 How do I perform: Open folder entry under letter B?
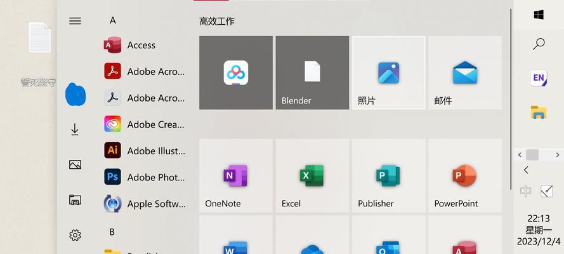(x=146, y=252)
